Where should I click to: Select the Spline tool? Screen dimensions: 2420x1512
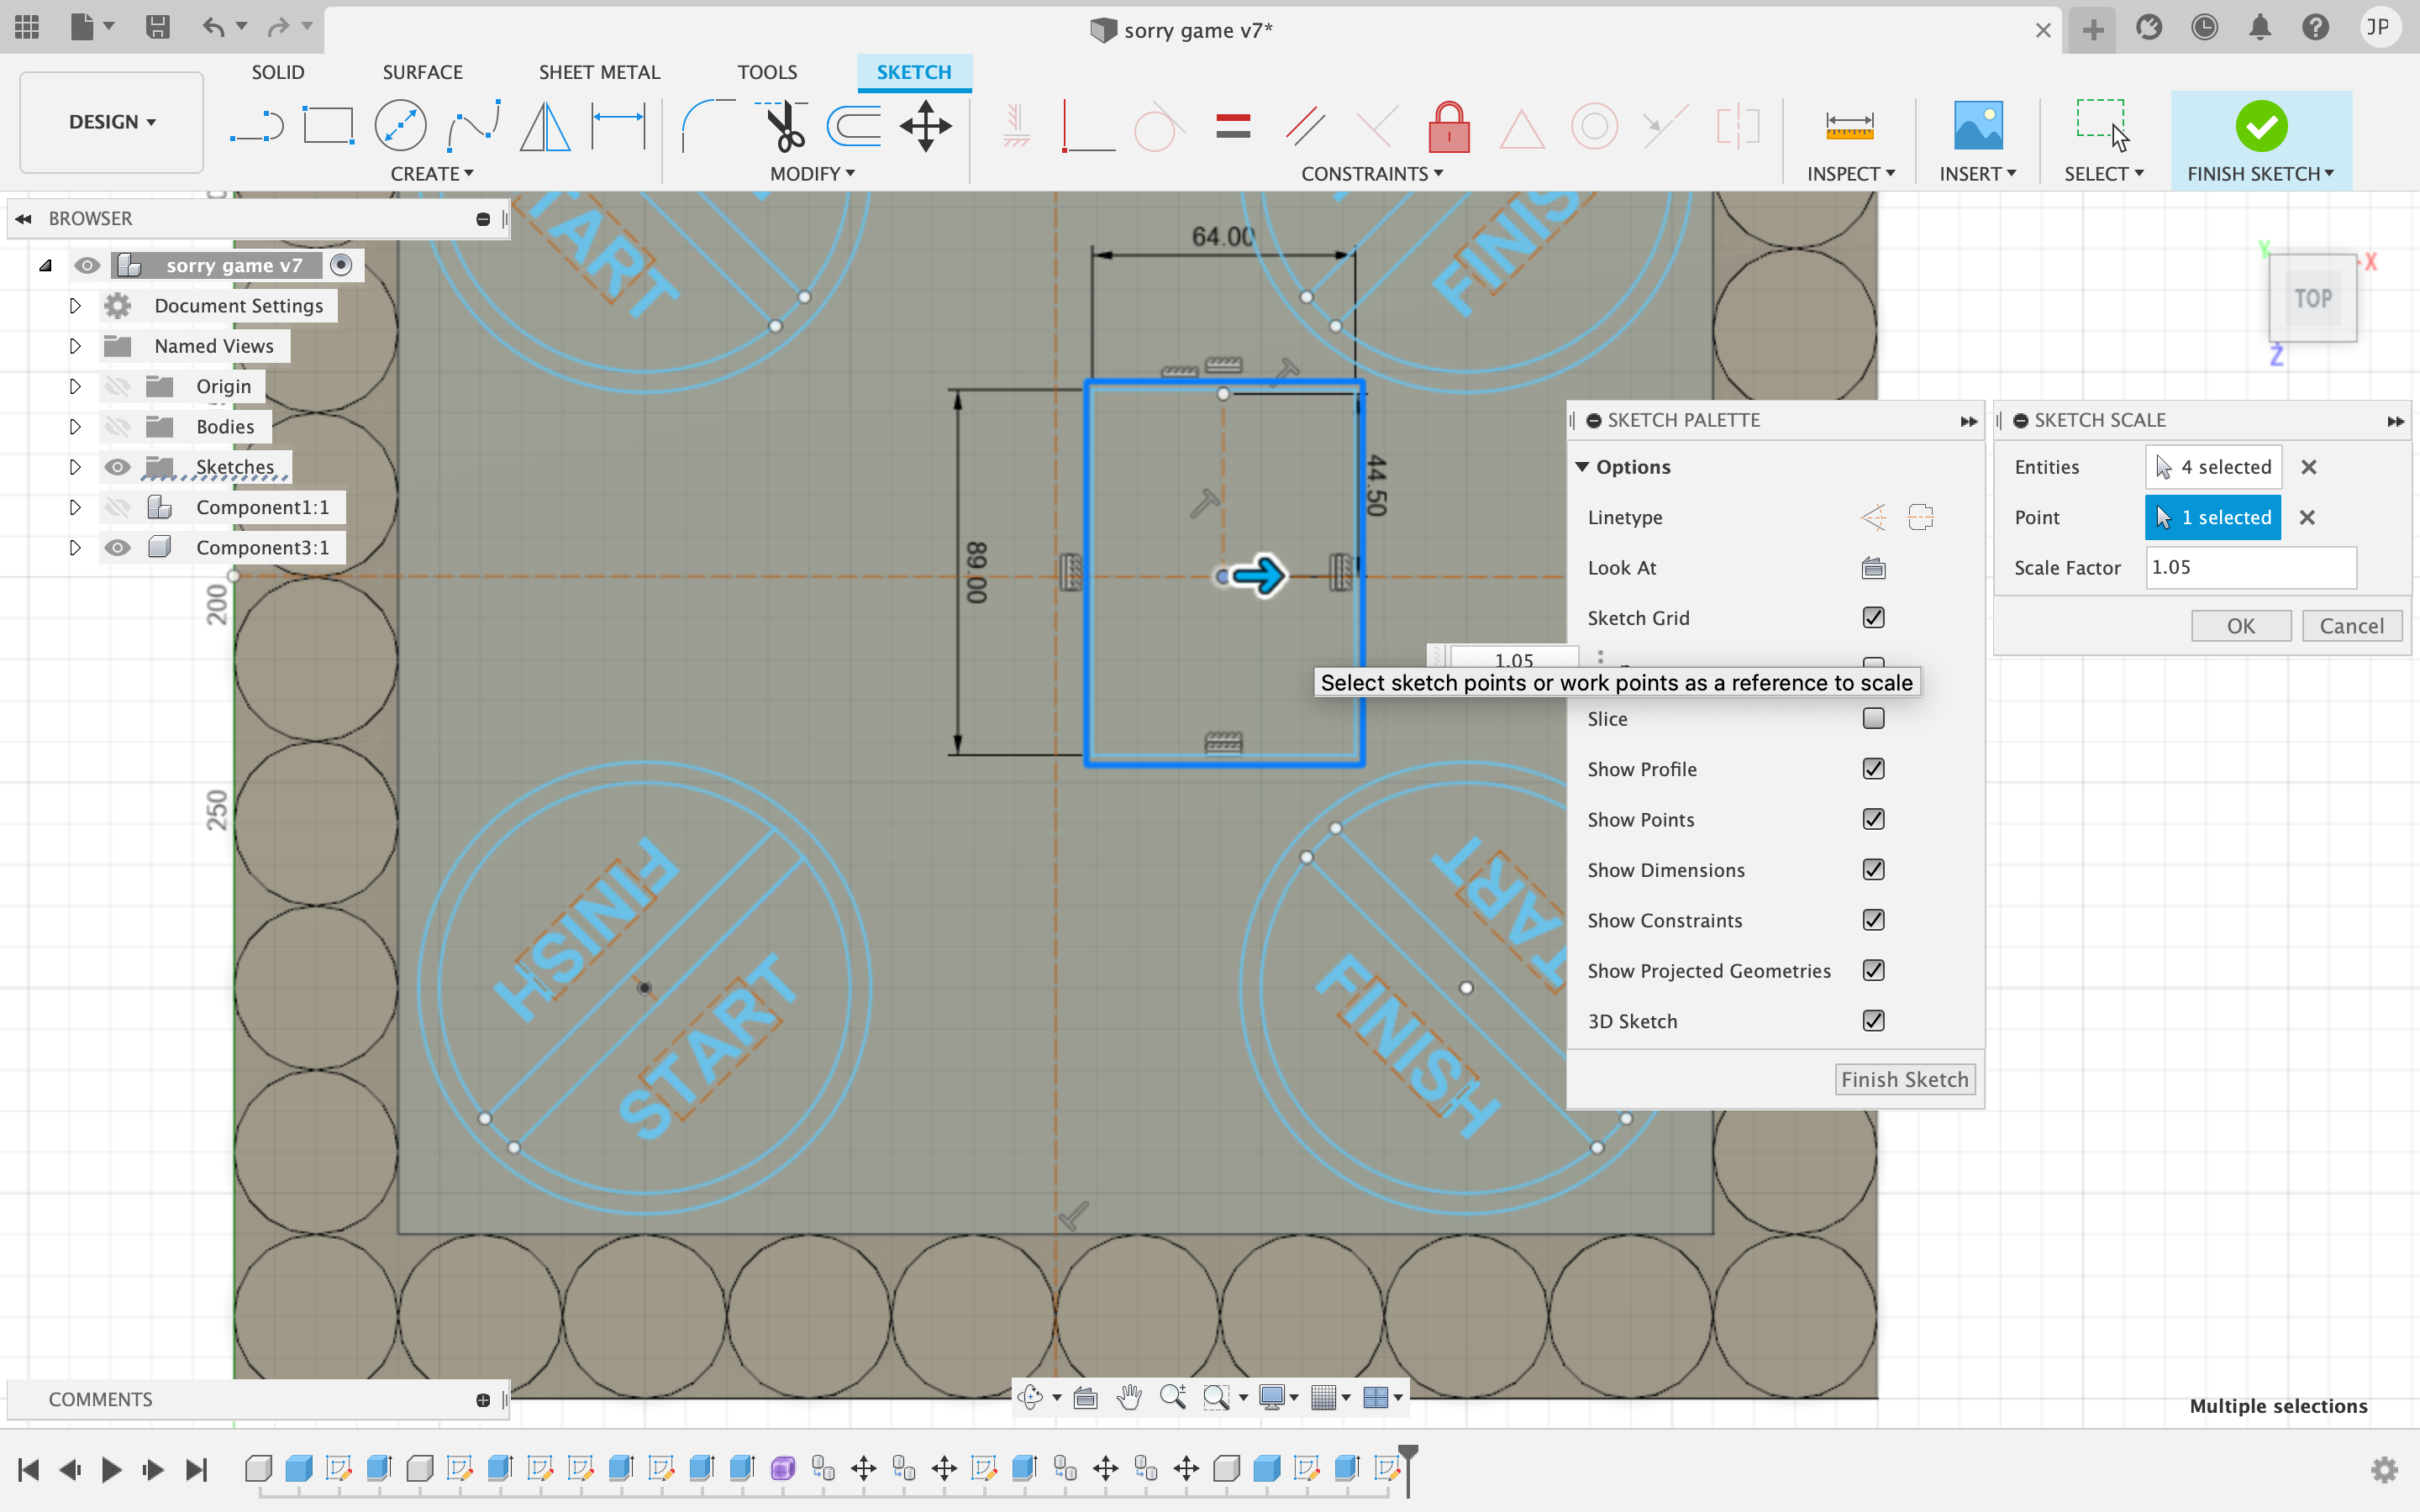point(473,127)
